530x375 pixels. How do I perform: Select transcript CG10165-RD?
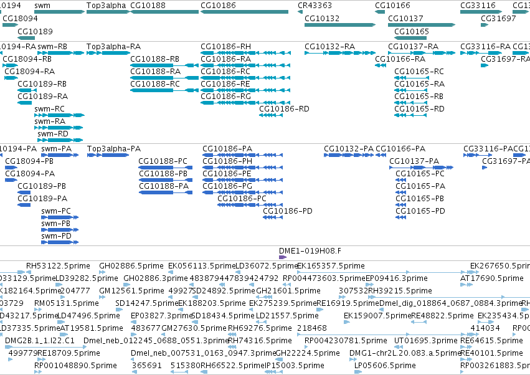click(419, 109)
